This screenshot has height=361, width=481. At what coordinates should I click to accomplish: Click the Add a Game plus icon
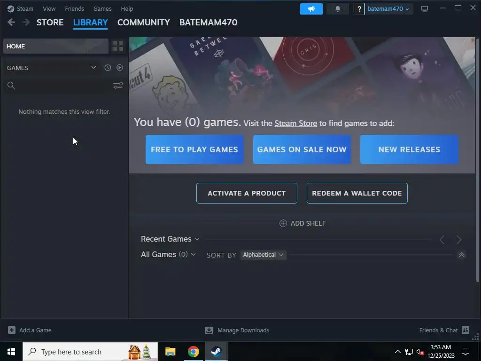12,330
